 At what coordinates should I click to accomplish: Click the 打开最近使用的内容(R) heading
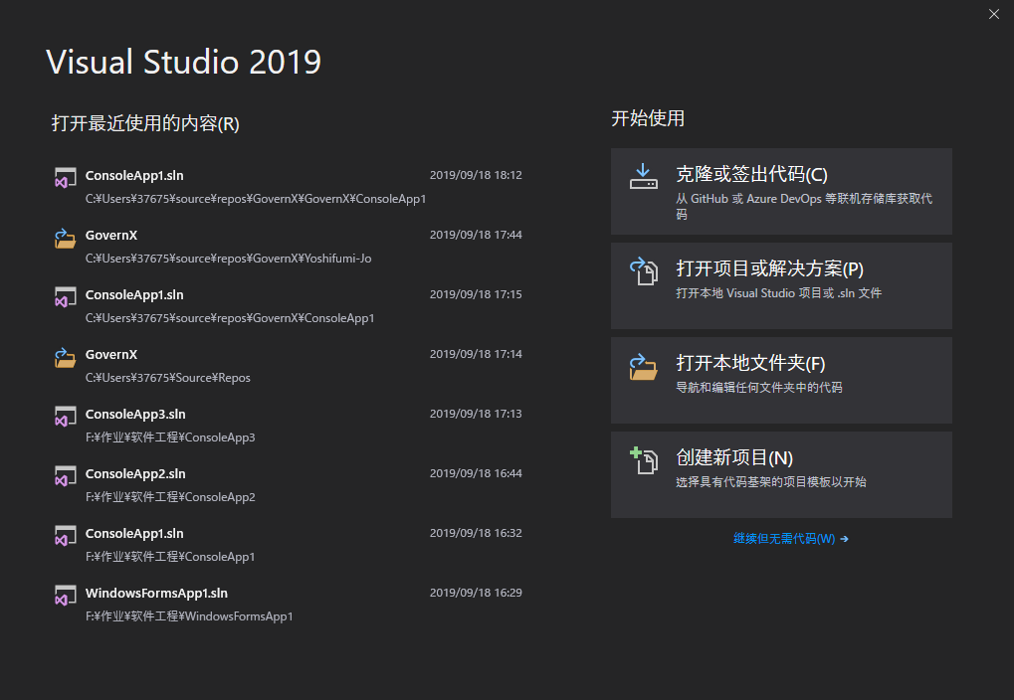click(x=145, y=123)
